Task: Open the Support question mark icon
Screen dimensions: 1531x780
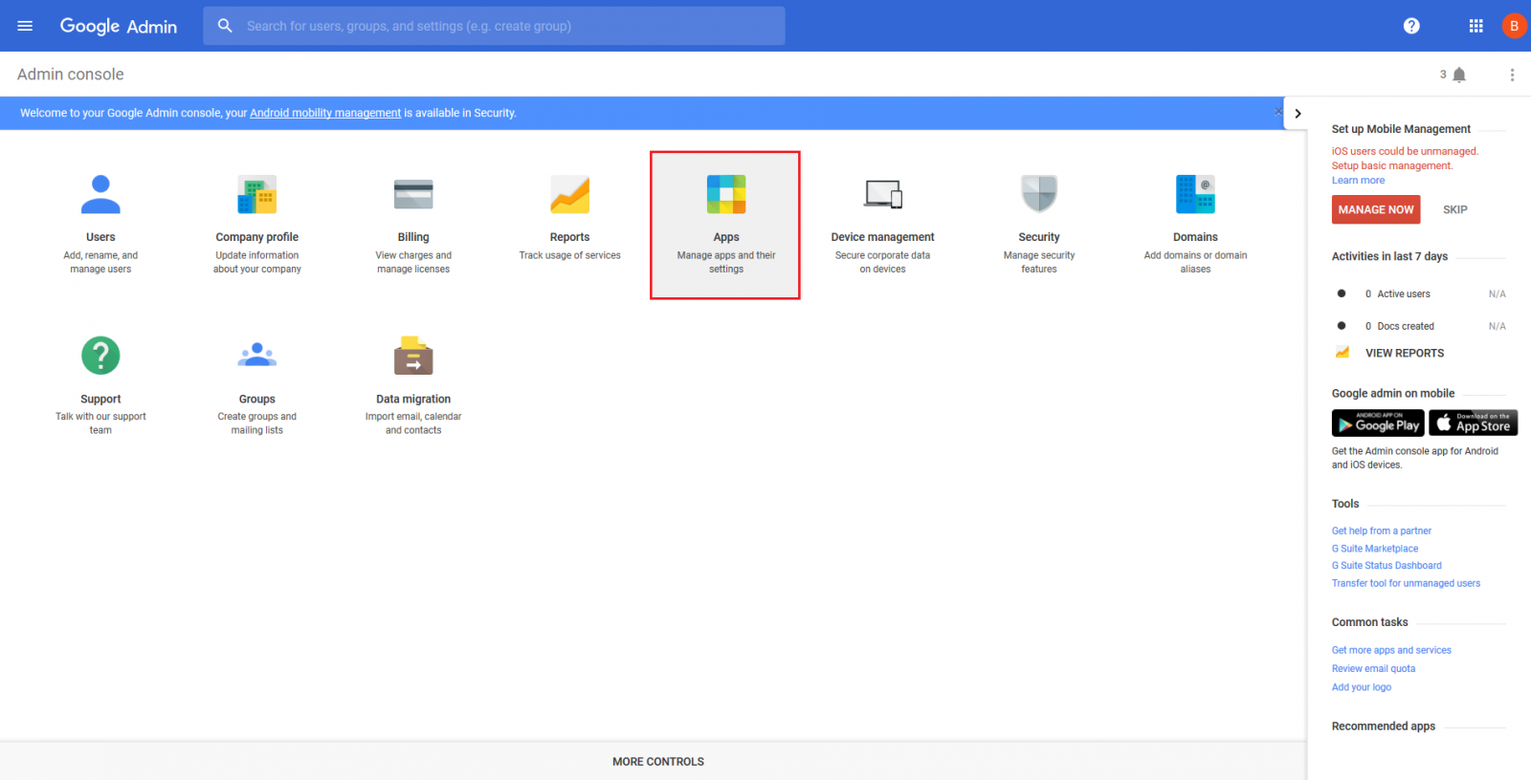Action: 100,356
